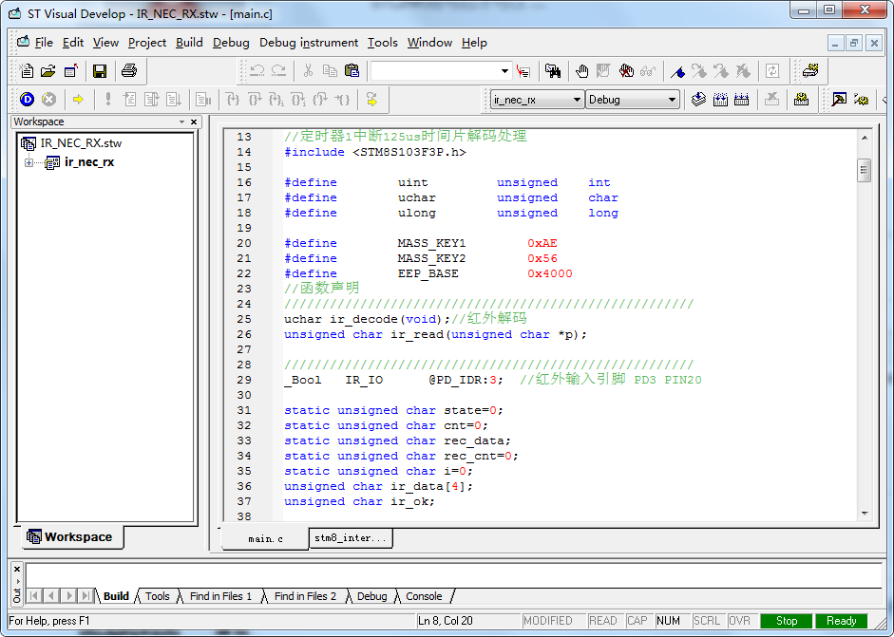Viewport: 894px width, 637px height.
Task: Open the Workspace panel dropdown arrow
Action: click(181, 122)
